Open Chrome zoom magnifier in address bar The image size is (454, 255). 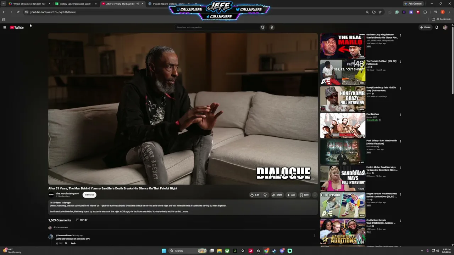(367, 12)
